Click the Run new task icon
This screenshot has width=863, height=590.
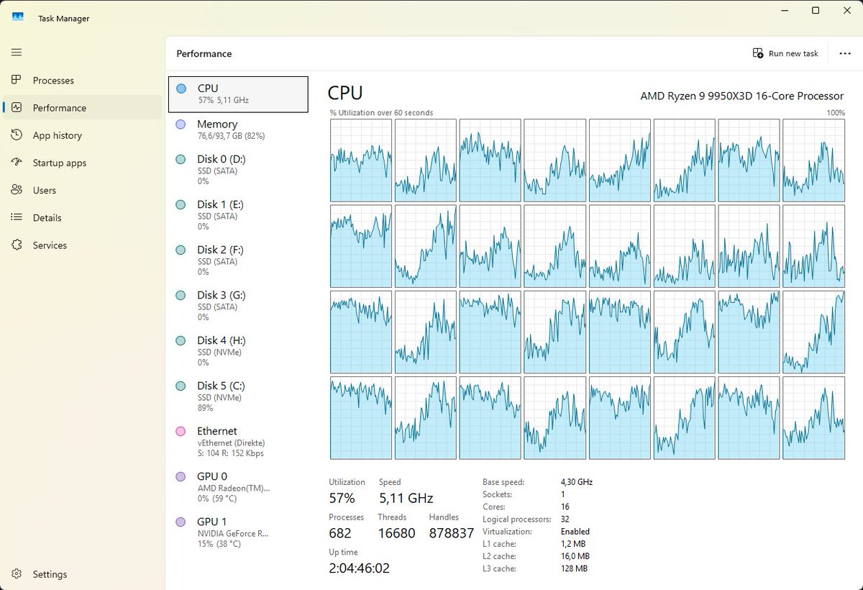(758, 53)
